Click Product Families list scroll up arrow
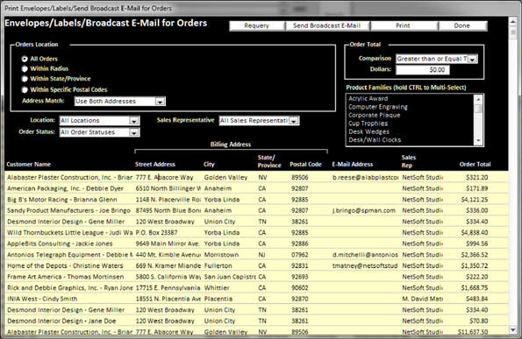Image resolution: width=522 pixels, height=339 pixels. click(x=478, y=99)
